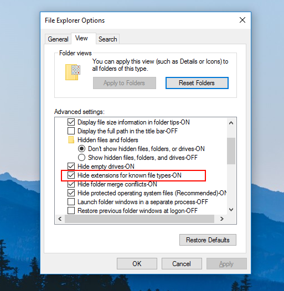Click the Reset Folders button
Screen dimensions: 284x291
pos(197,83)
